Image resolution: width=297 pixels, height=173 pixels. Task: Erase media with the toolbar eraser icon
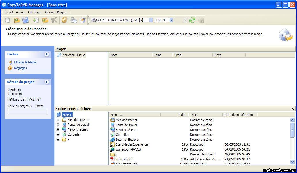[x=83, y=20]
